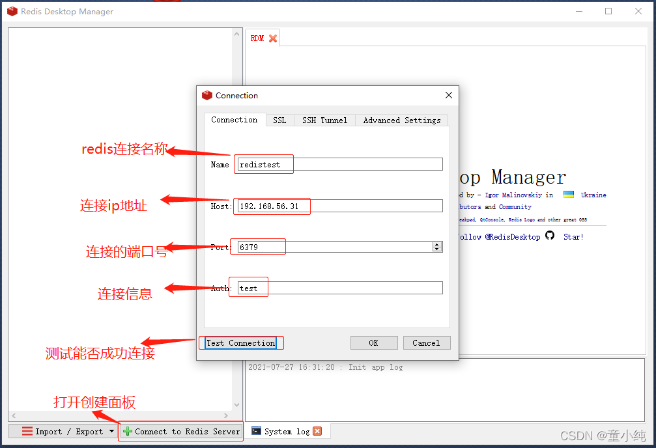Click the Redis icon on the Connection dialog
Viewport: 656px width, 448px height.
pos(207,95)
